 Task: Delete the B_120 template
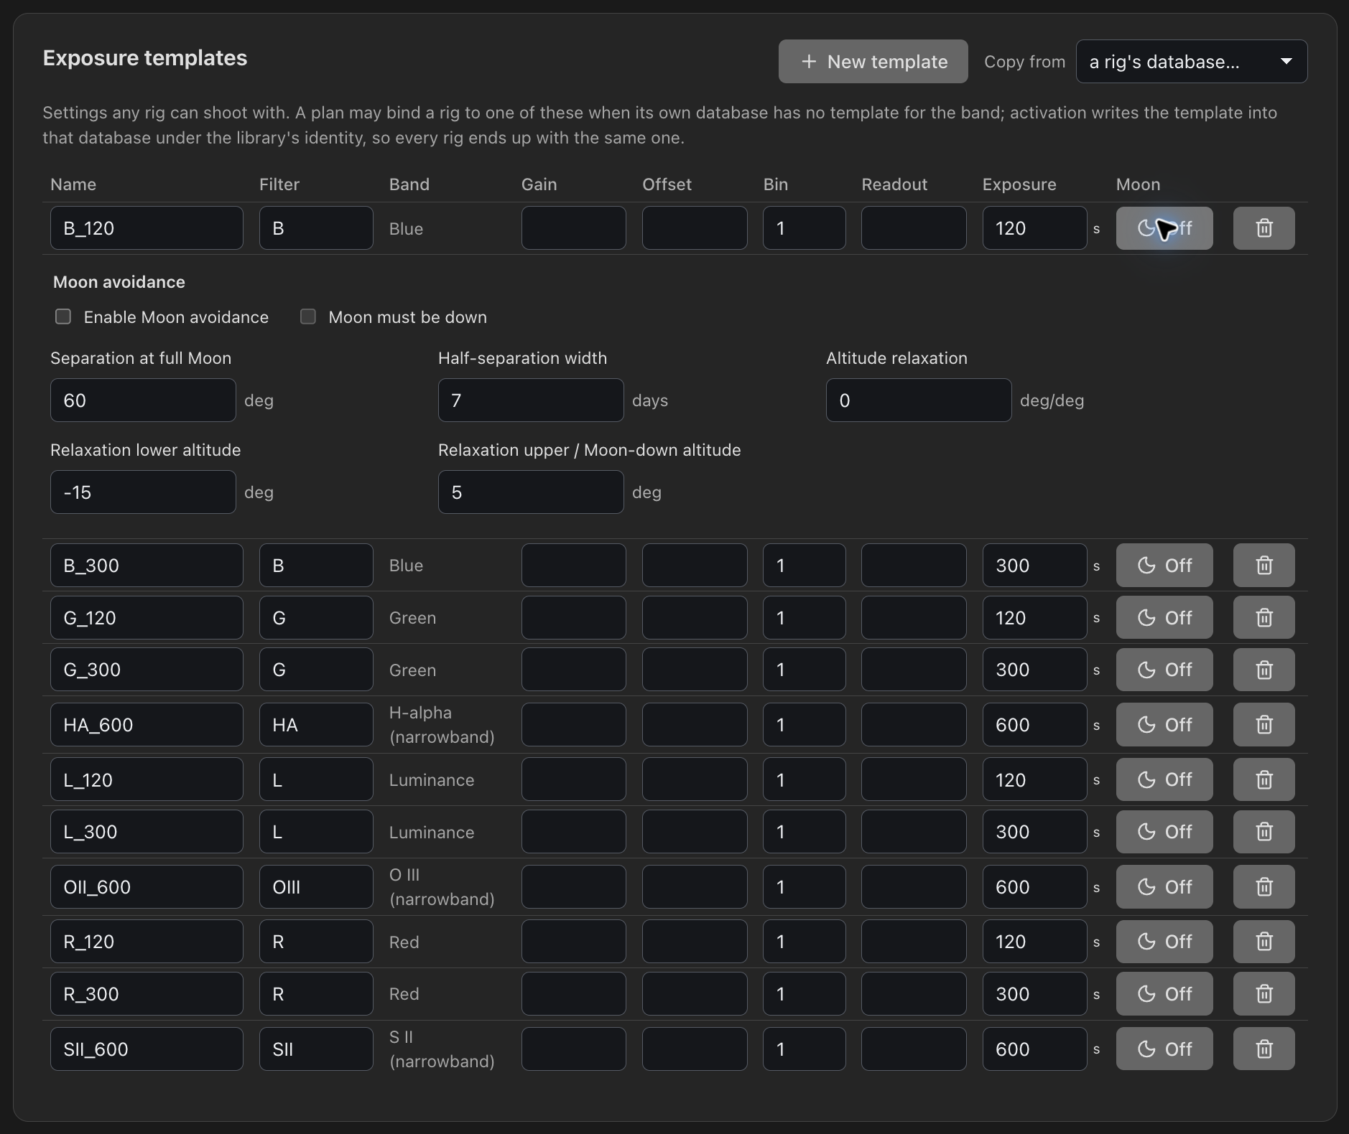click(1264, 228)
